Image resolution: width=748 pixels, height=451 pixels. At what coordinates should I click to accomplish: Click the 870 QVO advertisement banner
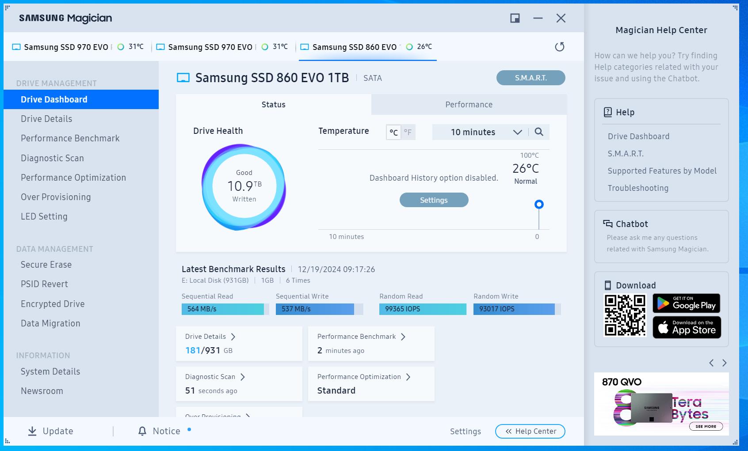[661, 404]
